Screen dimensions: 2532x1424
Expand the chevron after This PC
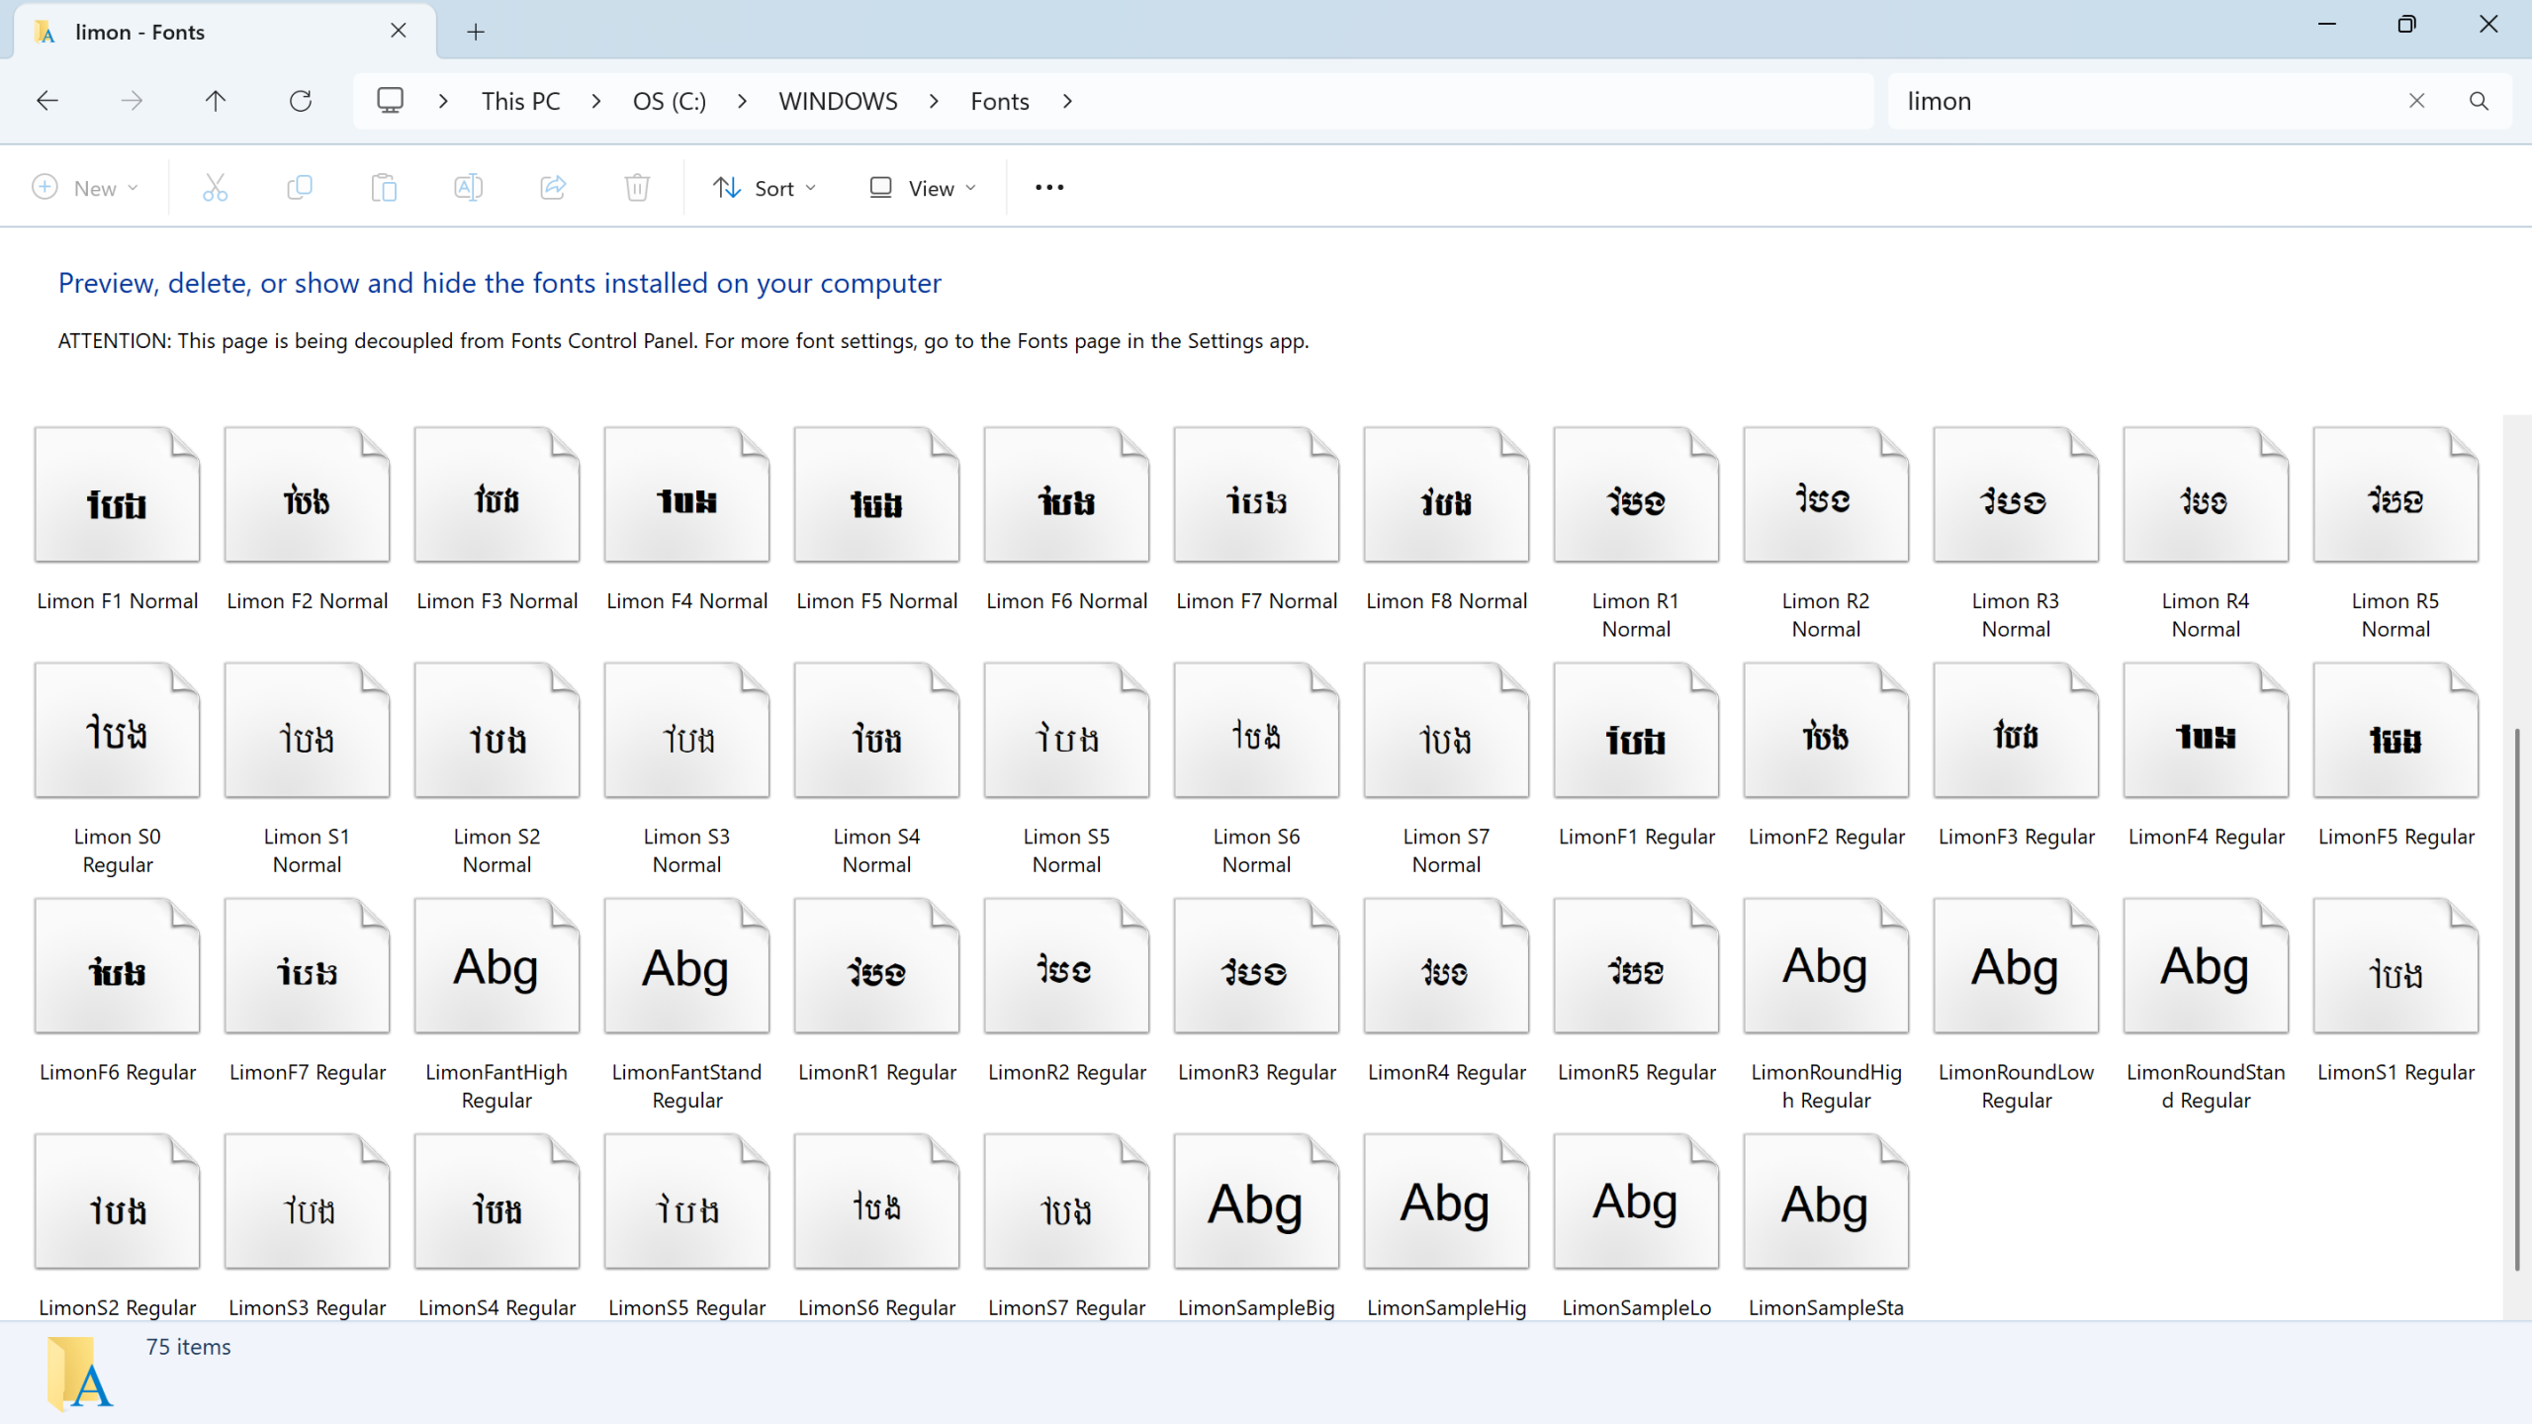pyautogui.click(x=596, y=101)
